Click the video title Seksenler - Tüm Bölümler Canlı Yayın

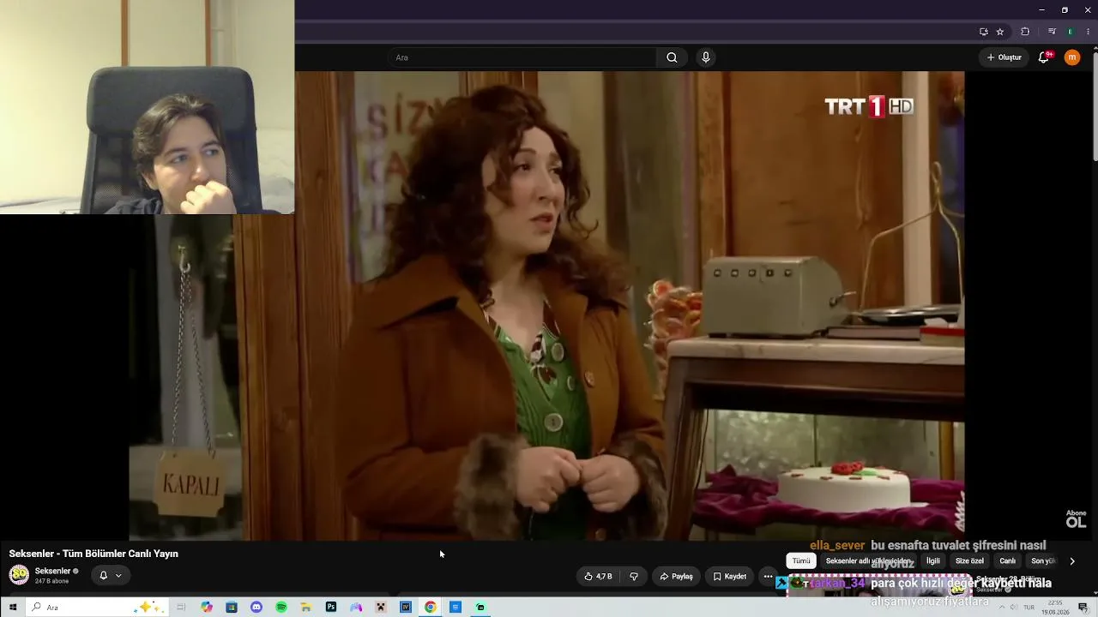coord(94,554)
